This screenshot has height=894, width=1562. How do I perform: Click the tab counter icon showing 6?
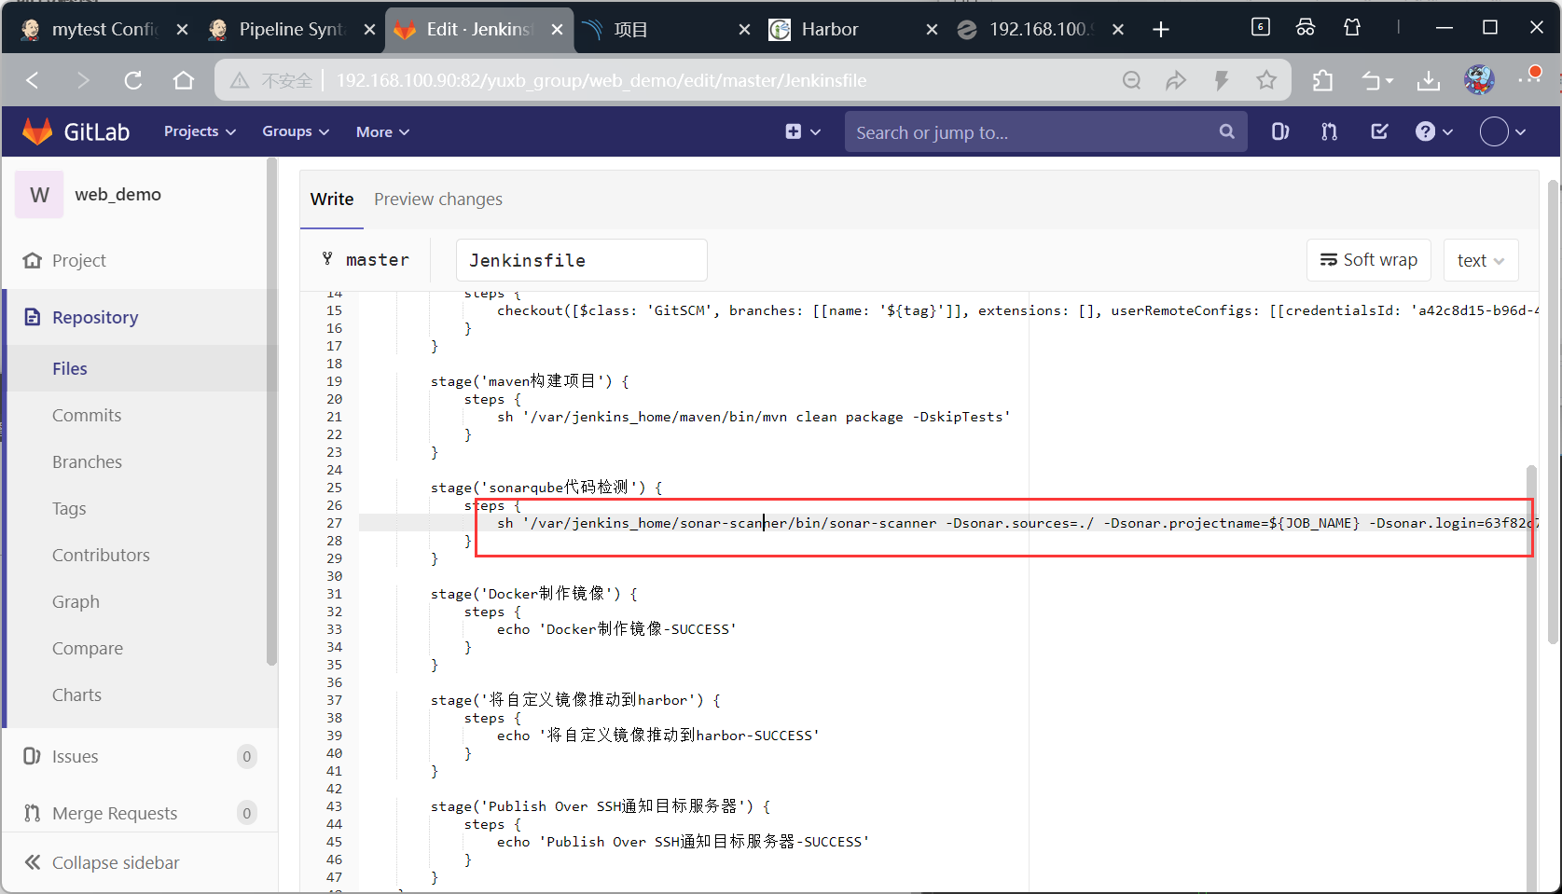[1261, 27]
